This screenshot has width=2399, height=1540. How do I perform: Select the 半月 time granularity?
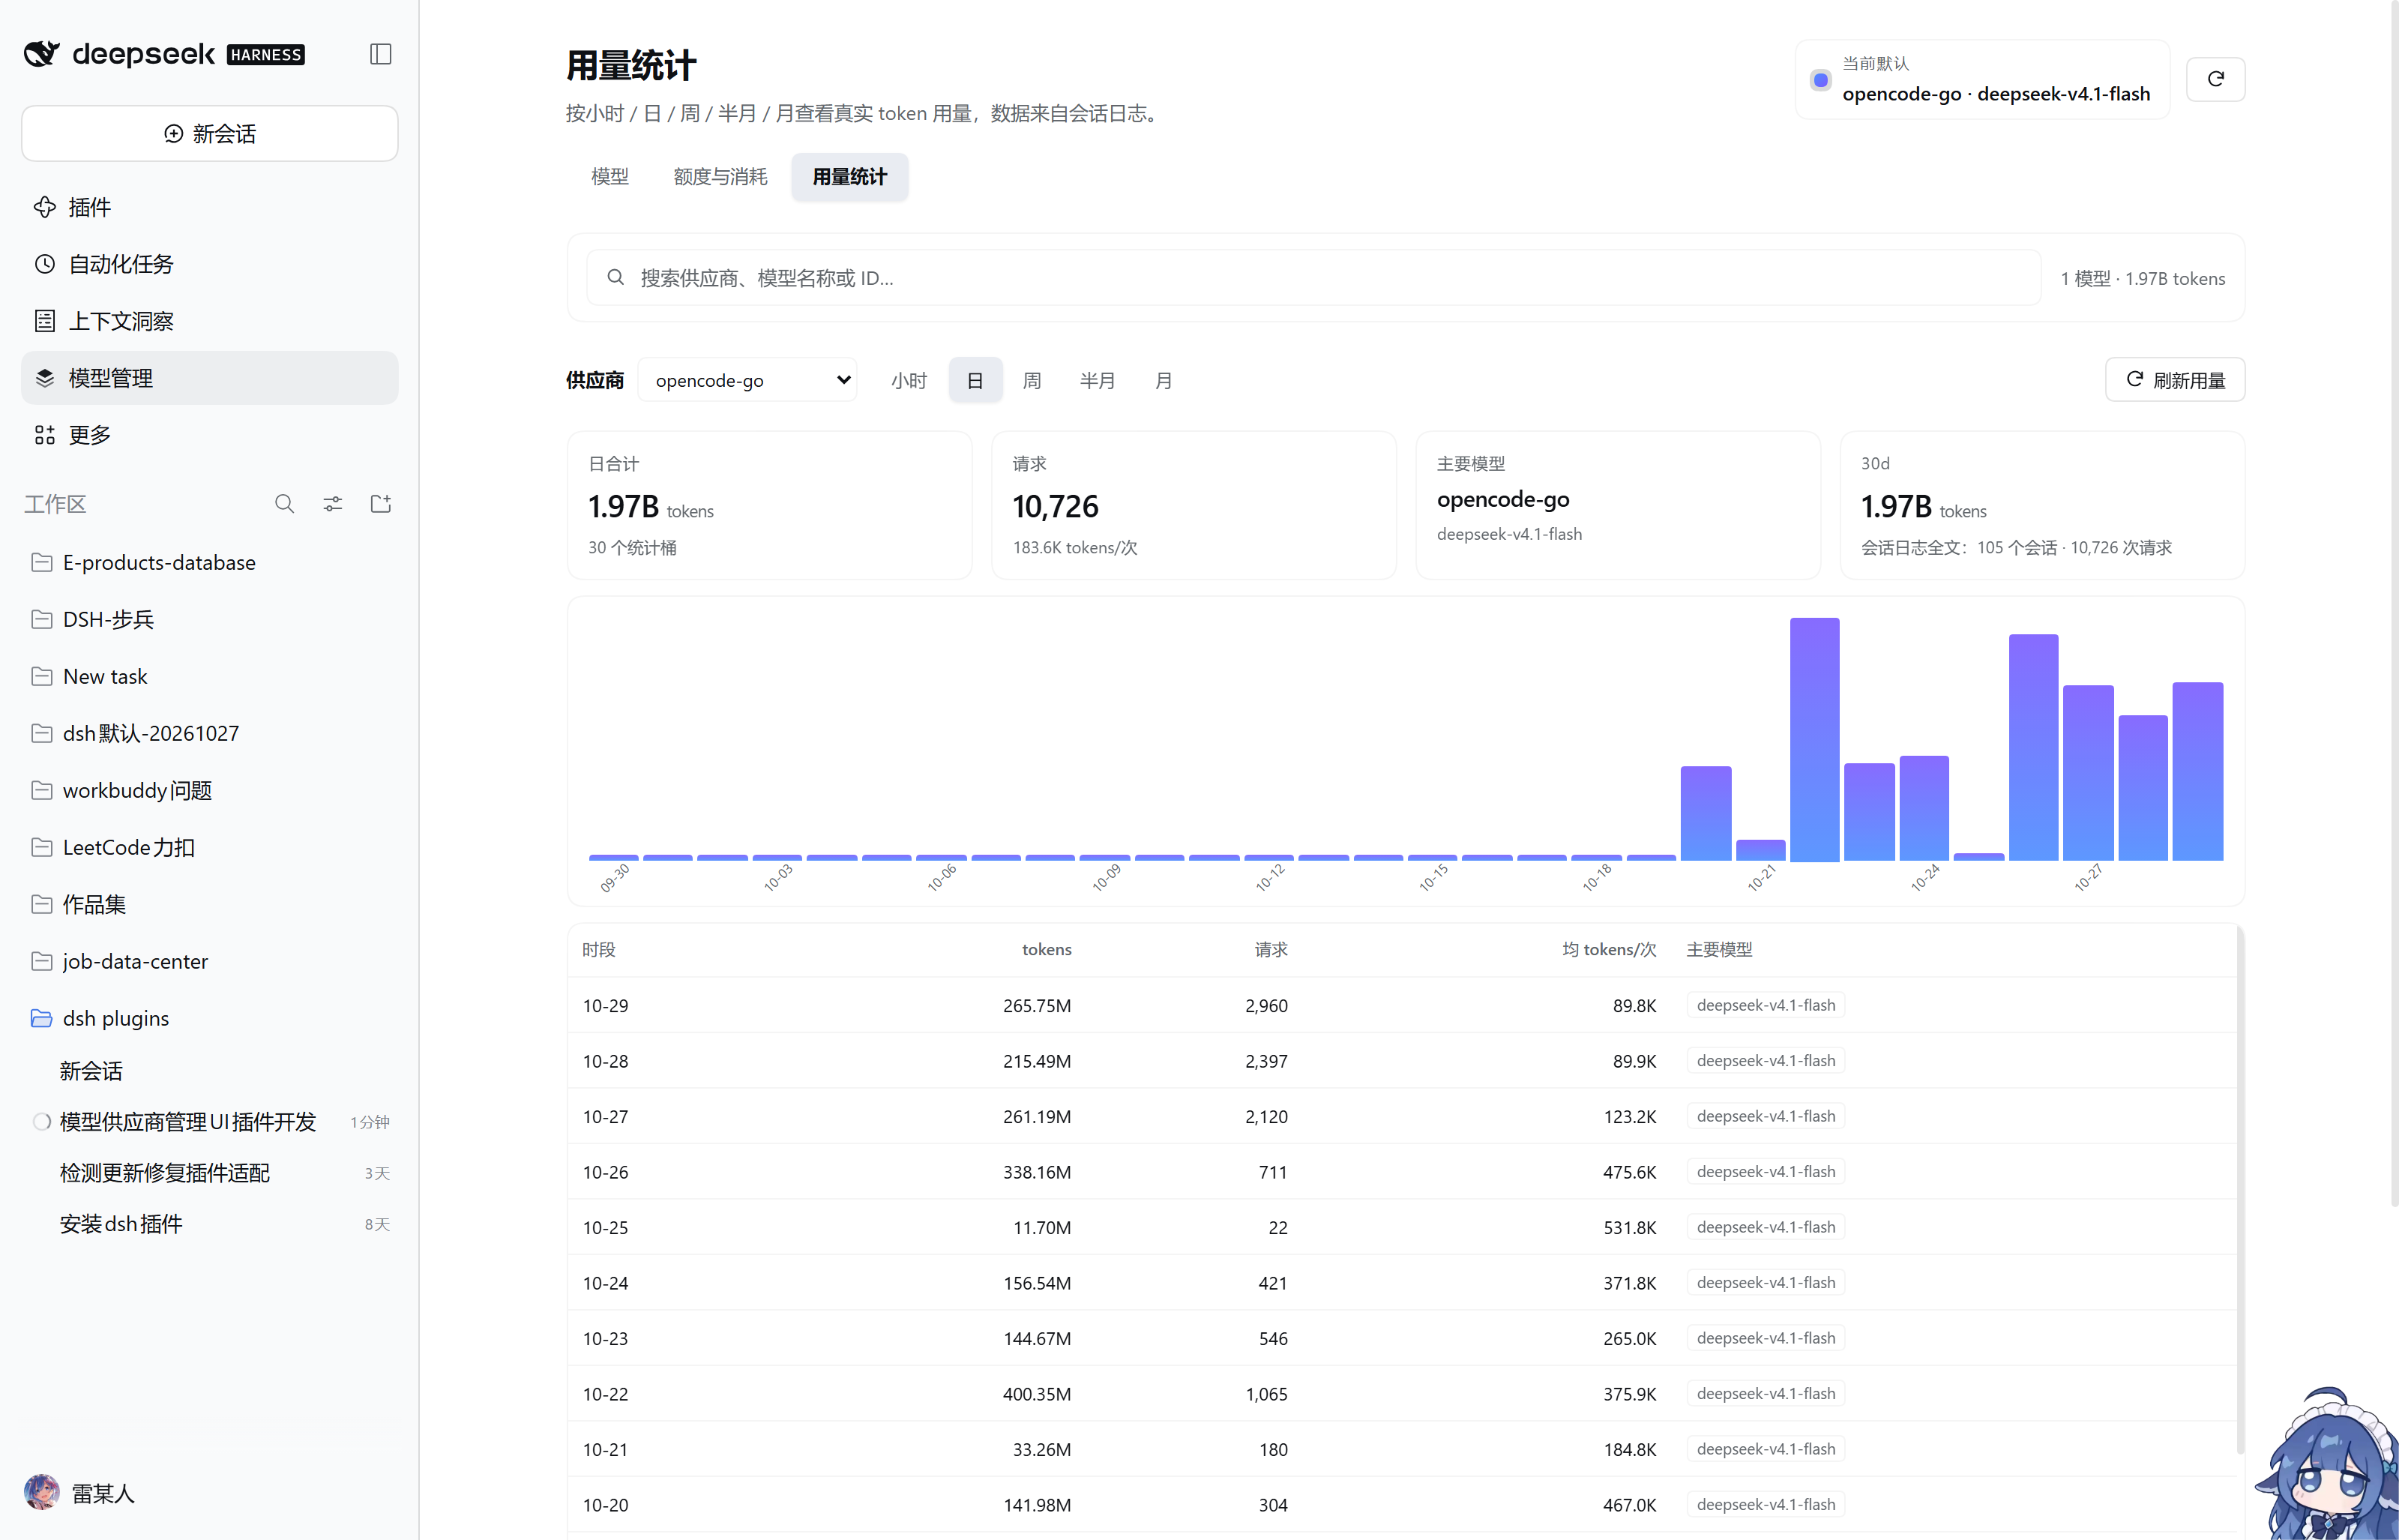[1097, 380]
